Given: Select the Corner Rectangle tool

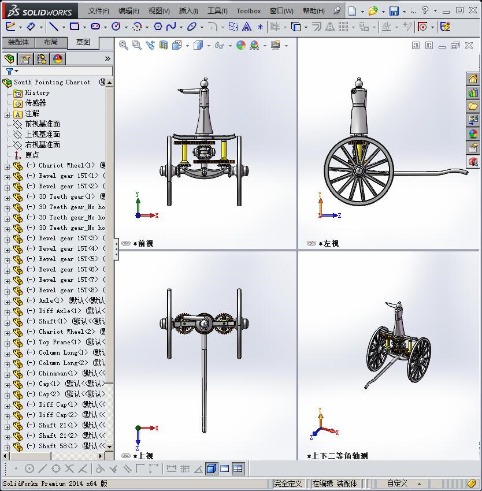Looking at the screenshot, I should point(75,27).
